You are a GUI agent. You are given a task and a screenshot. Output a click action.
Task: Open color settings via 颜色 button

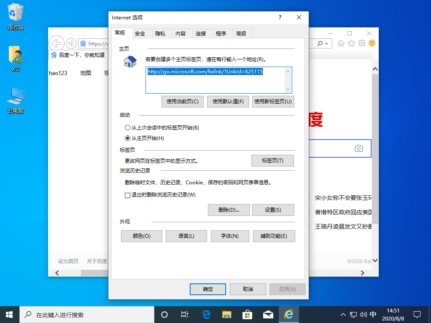click(141, 236)
